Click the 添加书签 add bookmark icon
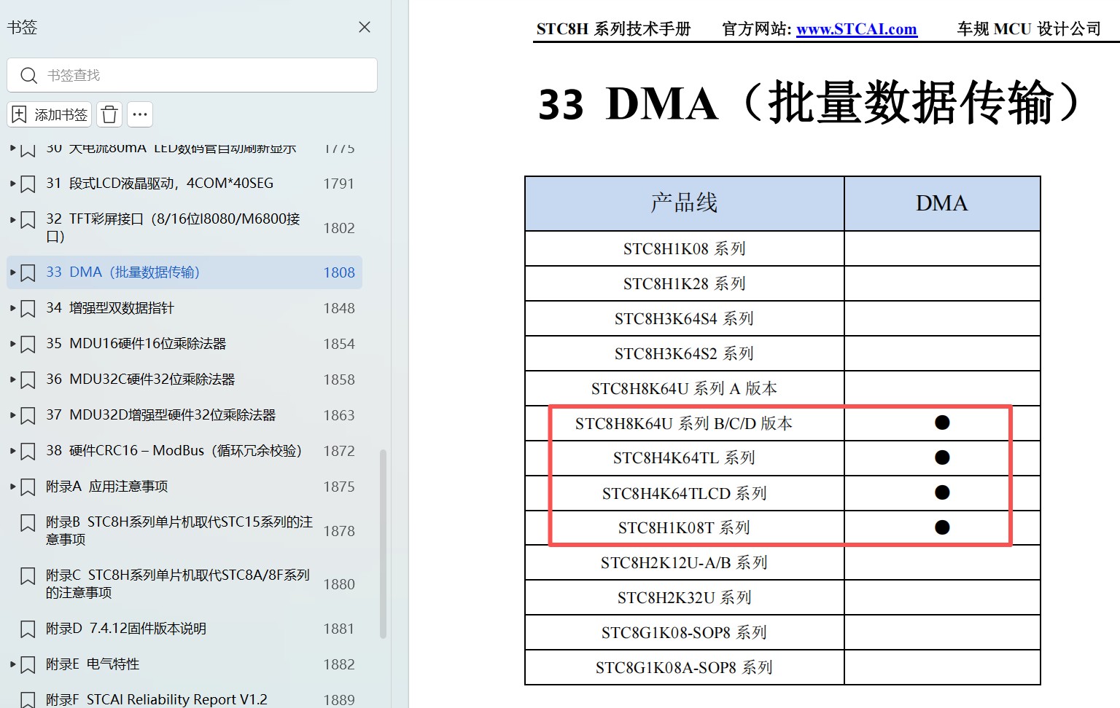The height and width of the screenshot is (708, 1120). tap(19, 114)
